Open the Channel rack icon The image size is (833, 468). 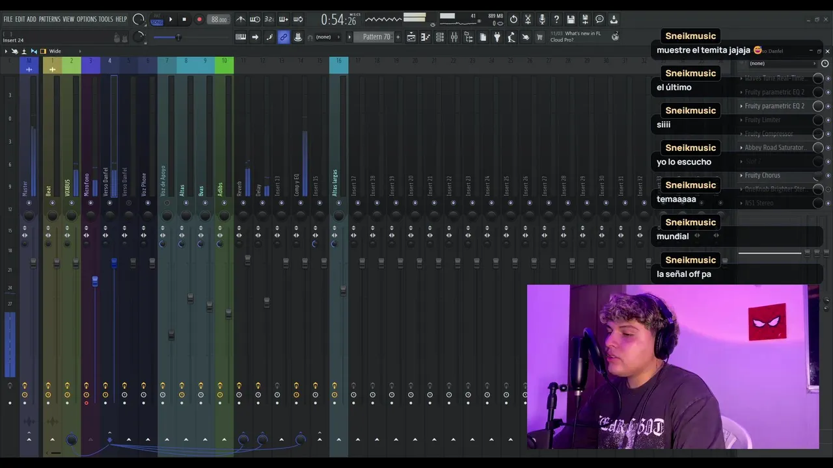tap(440, 37)
